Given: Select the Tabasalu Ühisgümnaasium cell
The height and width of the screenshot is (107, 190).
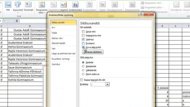Looking at the screenshot, I should pos(27,63).
